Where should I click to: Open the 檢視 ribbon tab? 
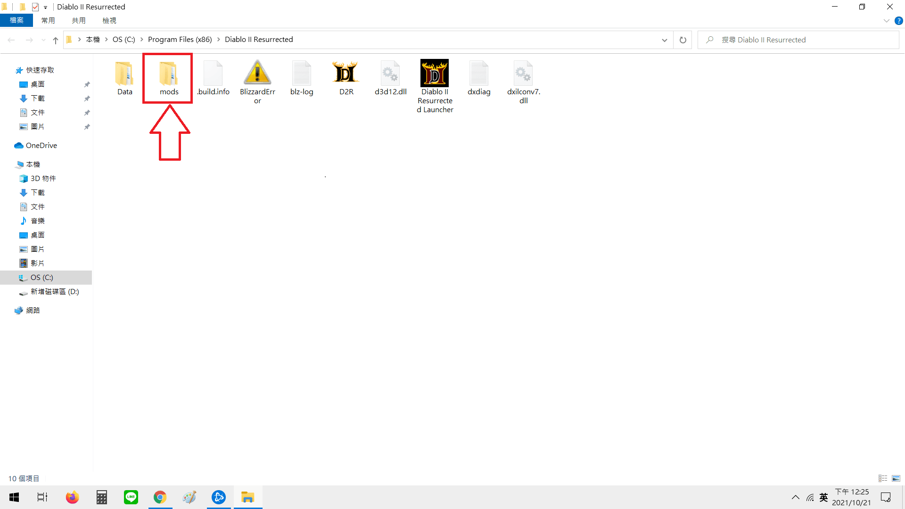click(109, 21)
